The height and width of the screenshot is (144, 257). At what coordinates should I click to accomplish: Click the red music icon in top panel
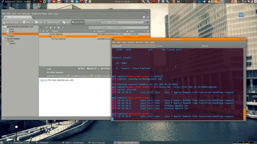154,2
